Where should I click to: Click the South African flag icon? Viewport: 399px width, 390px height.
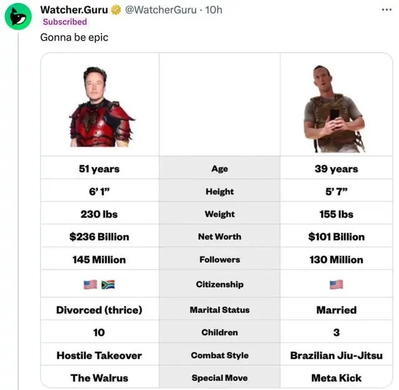click(x=108, y=285)
